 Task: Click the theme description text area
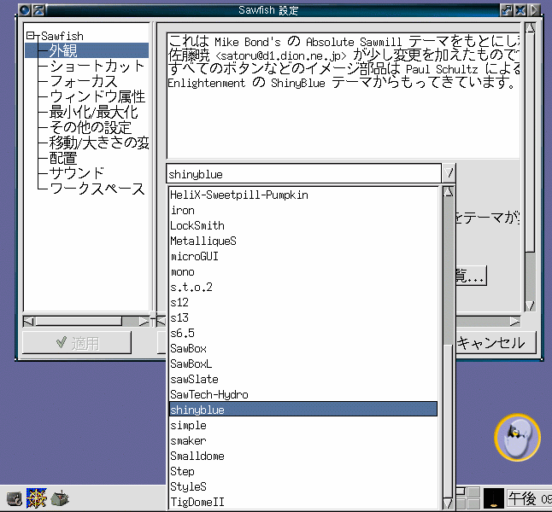344,96
